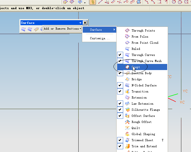
Task: Click the red surface sheet icon in top toolbar
Action: click(x=72, y=2)
